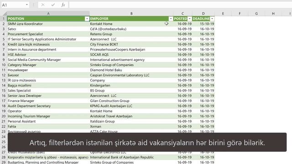Open the POSITION column filter dropdown
The image size is (292, 164).
pos(87,19)
